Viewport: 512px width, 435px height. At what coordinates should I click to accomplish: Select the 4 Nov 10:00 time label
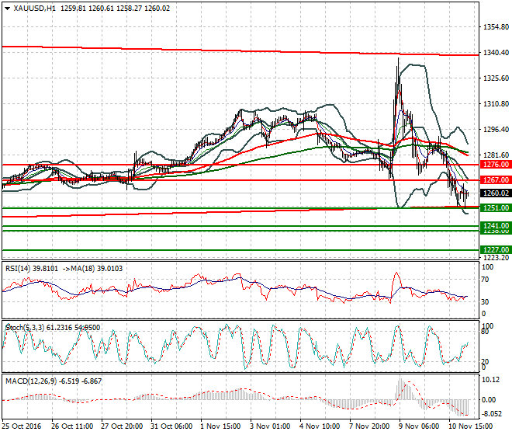point(320,426)
